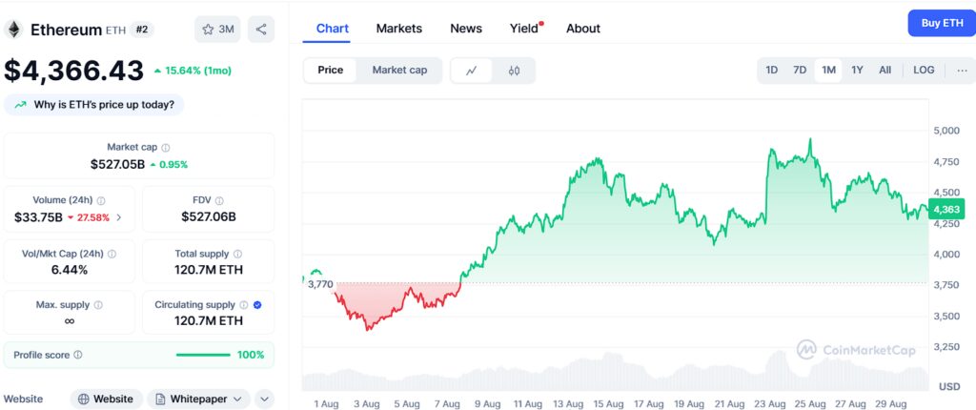This screenshot has width=976, height=410.
Task: Toggle LOG scale on the chart
Action: (x=924, y=70)
